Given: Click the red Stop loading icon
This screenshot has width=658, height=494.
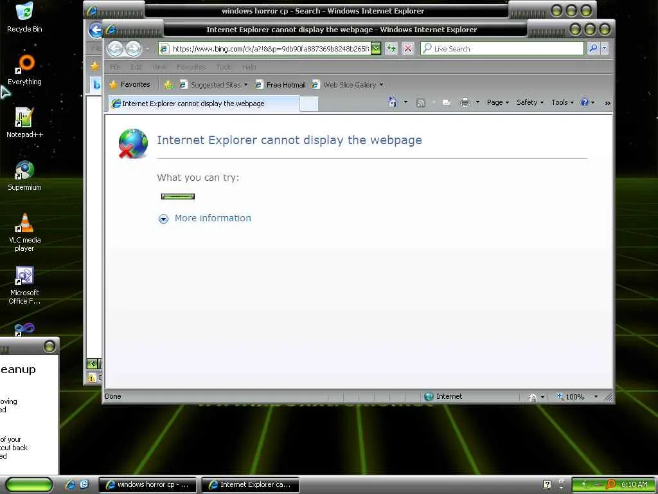Looking at the screenshot, I should coord(407,48).
